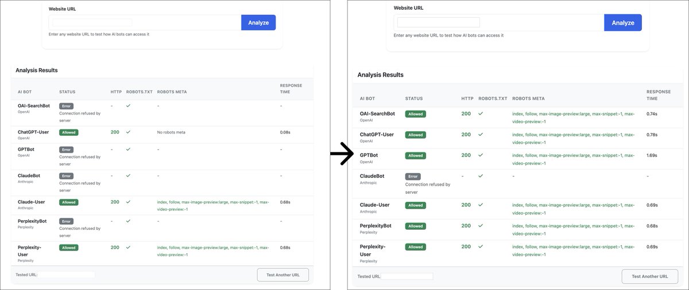
Task: Click robots.txt checkmark for ChatGPT-User, right panel
Action: point(481,135)
